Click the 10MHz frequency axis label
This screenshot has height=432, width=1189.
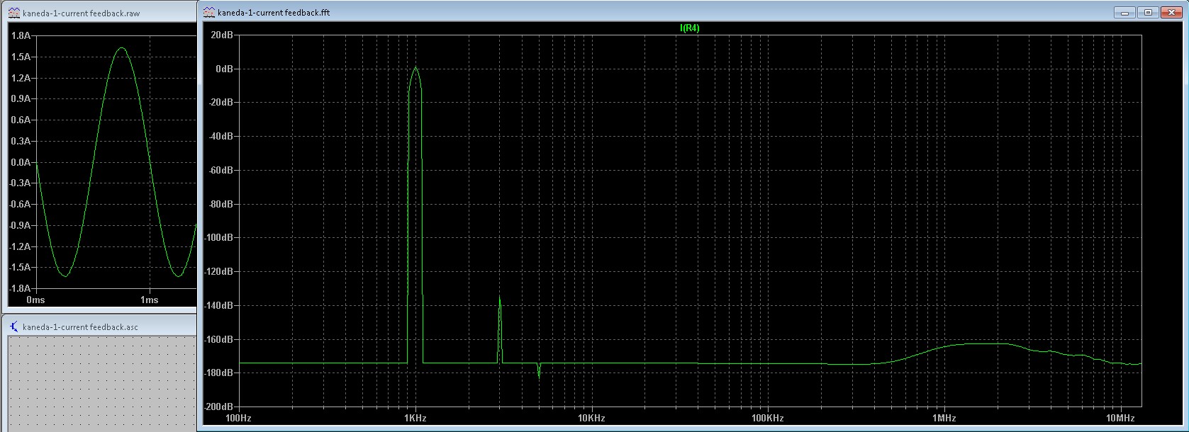1121,419
